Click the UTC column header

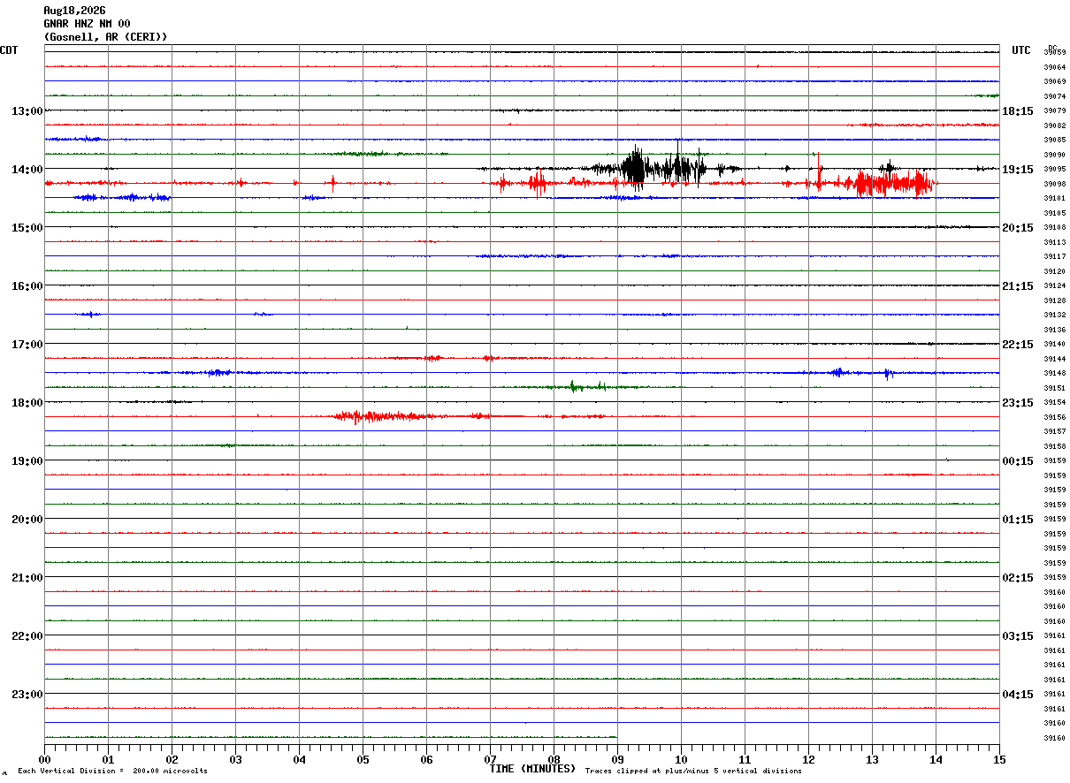pyautogui.click(x=1021, y=50)
